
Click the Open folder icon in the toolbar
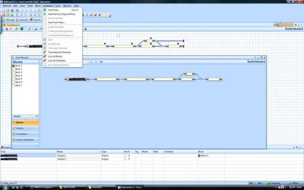pyautogui.click(x=8, y=10)
